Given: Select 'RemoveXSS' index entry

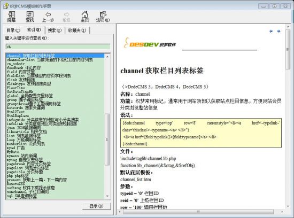Looking at the screenshot, I should (x=16, y=184).
